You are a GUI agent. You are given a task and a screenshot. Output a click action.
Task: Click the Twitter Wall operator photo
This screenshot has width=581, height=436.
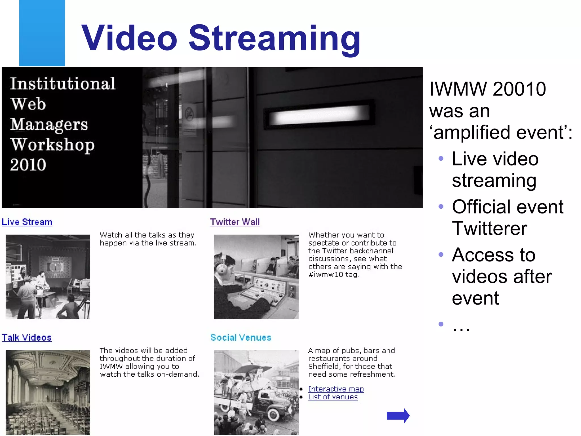tap(256, 277)
